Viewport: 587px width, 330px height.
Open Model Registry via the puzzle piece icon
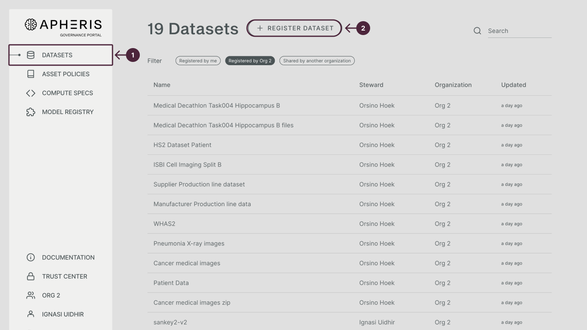[31, 112]
